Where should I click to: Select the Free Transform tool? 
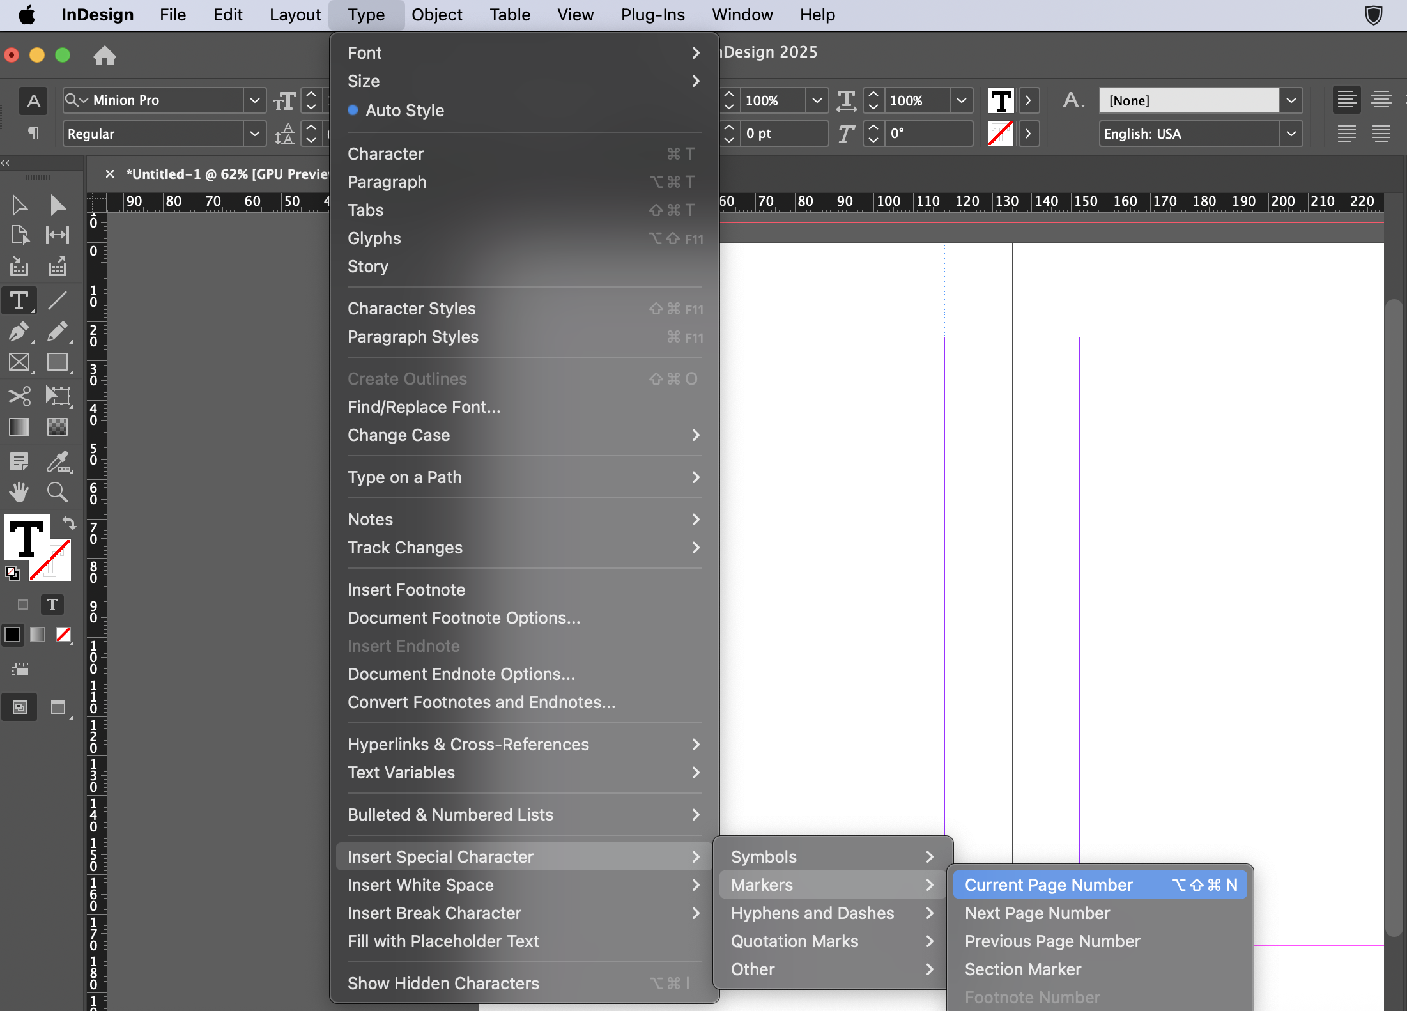pyautogui.click(x=58, y=396)
